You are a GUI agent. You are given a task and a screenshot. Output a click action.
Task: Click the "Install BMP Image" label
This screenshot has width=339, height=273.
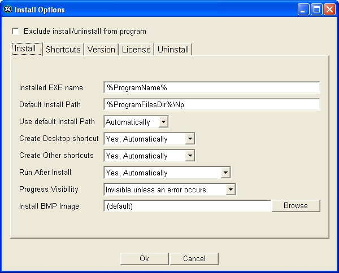pos(49,206)
